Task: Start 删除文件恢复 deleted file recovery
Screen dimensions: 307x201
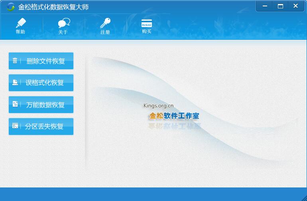Action: pyautogui.click(x=45, y=61)
